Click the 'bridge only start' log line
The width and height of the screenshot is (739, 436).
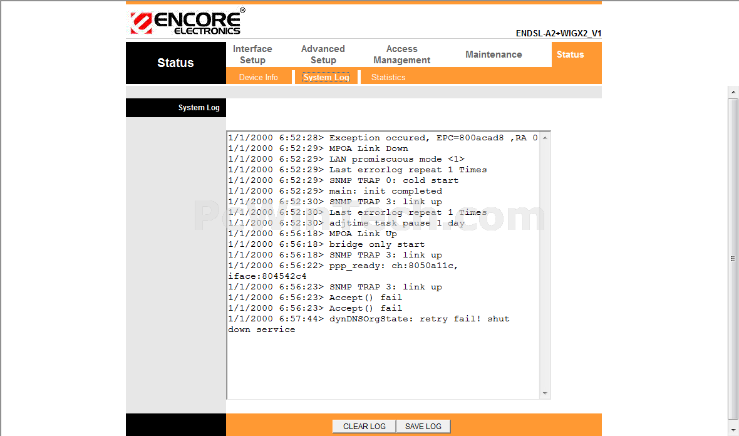tap(327, 244)
